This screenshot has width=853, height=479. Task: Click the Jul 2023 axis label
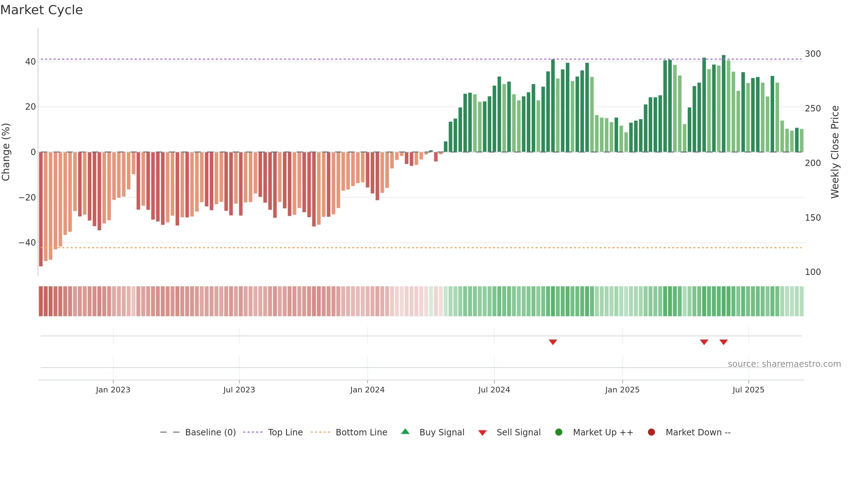239,390
